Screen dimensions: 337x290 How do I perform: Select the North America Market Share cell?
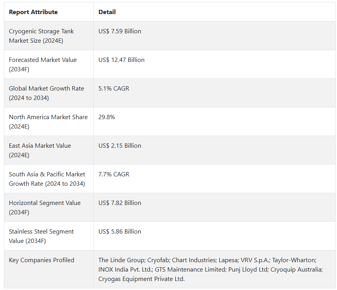tap(48, 121)
